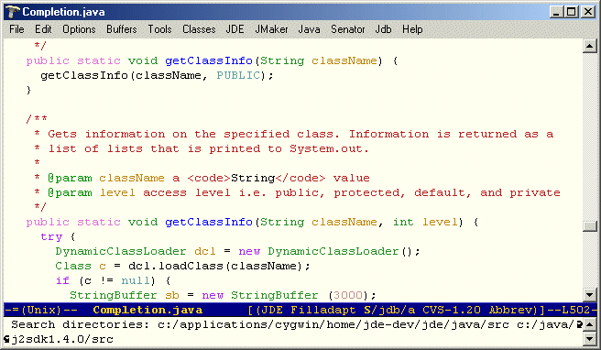Click the 'null' keyword in the if statement
Screen dimensions: 601x350
click(x=136, y=280)
